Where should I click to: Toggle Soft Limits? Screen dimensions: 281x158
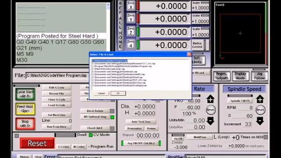coord(198,60)
